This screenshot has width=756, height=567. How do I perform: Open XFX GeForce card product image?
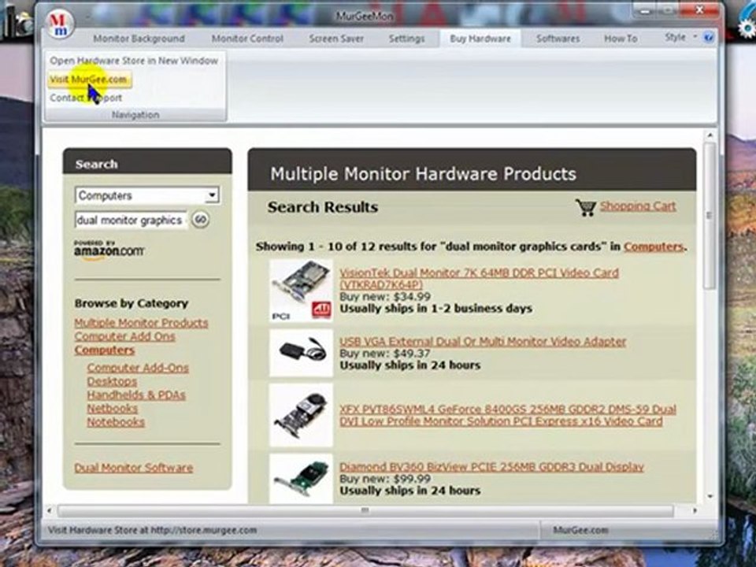pos(302,415)
